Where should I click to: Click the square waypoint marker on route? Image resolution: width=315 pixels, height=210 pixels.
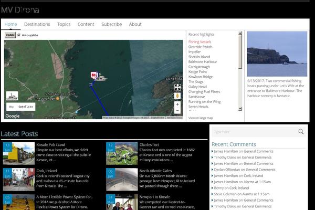(91, 85)
